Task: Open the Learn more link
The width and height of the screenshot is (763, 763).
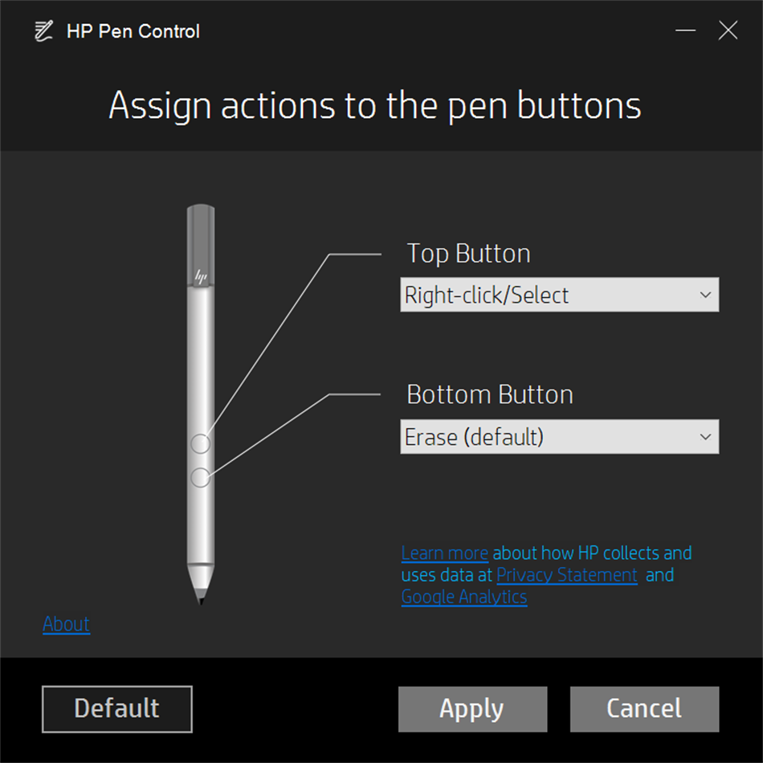Action: click(445, 553)
